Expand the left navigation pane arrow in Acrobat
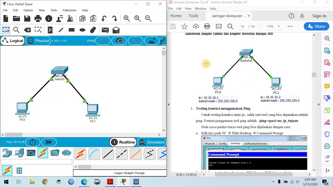This screenshot has width=333, height=187. point(169,104)
